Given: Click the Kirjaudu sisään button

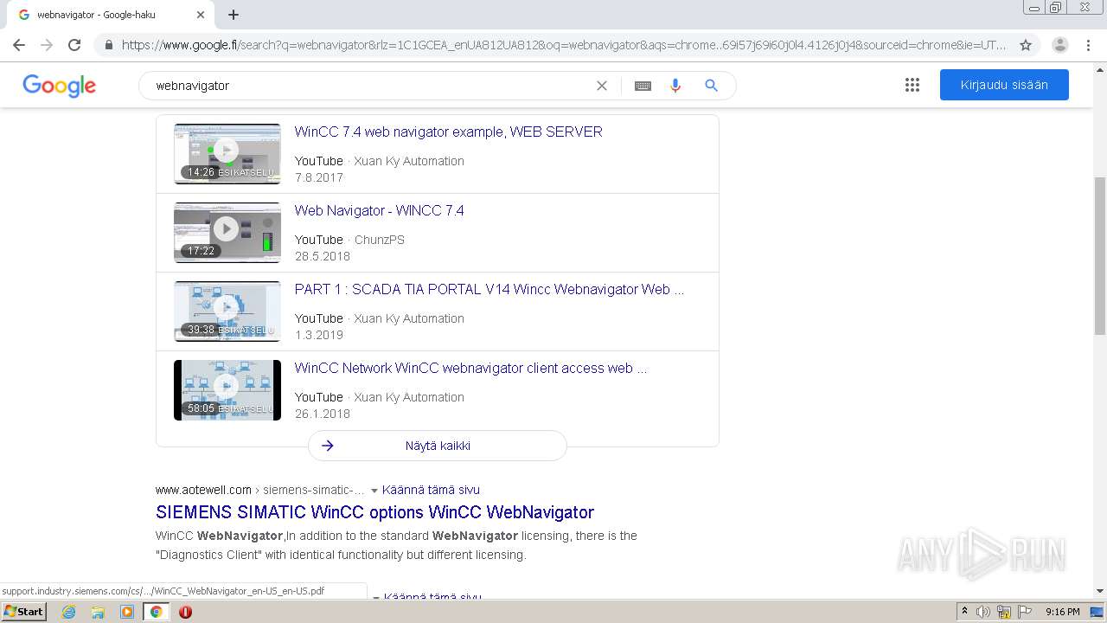Looking at the screenshot, I should coord(1004,85).
